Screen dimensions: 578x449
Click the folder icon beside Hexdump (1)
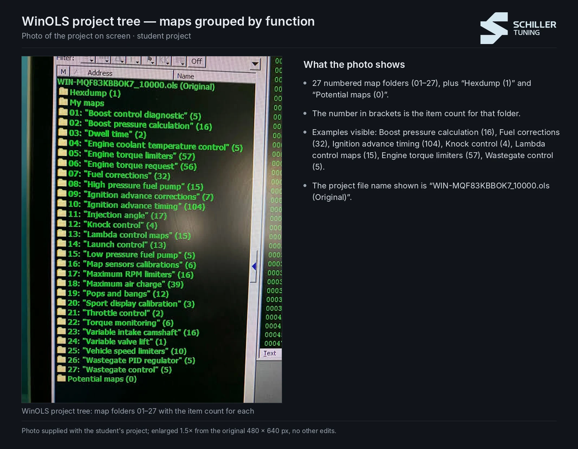point(64,92)
